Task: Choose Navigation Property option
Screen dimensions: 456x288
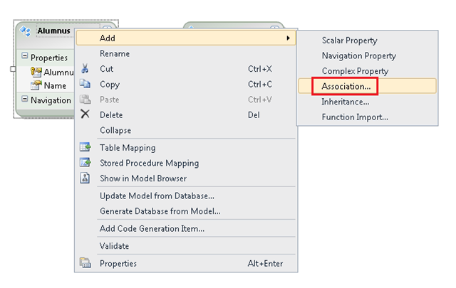Action: [x=359, y=55]
